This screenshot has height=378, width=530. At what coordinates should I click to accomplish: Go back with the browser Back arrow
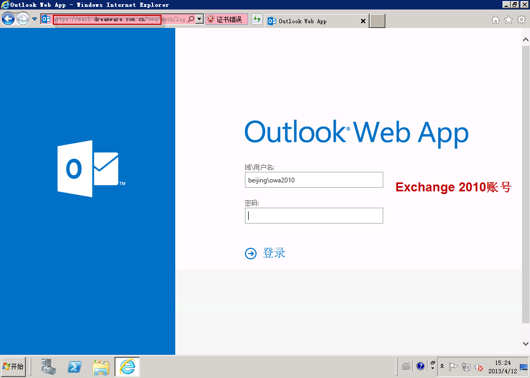[x=8, y=19]
